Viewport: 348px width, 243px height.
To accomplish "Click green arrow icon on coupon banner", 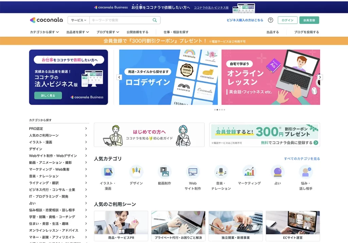I will (x=316, y=143).
